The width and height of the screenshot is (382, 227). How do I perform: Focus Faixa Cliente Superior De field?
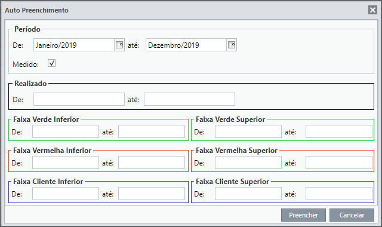[x=248, y=194]
